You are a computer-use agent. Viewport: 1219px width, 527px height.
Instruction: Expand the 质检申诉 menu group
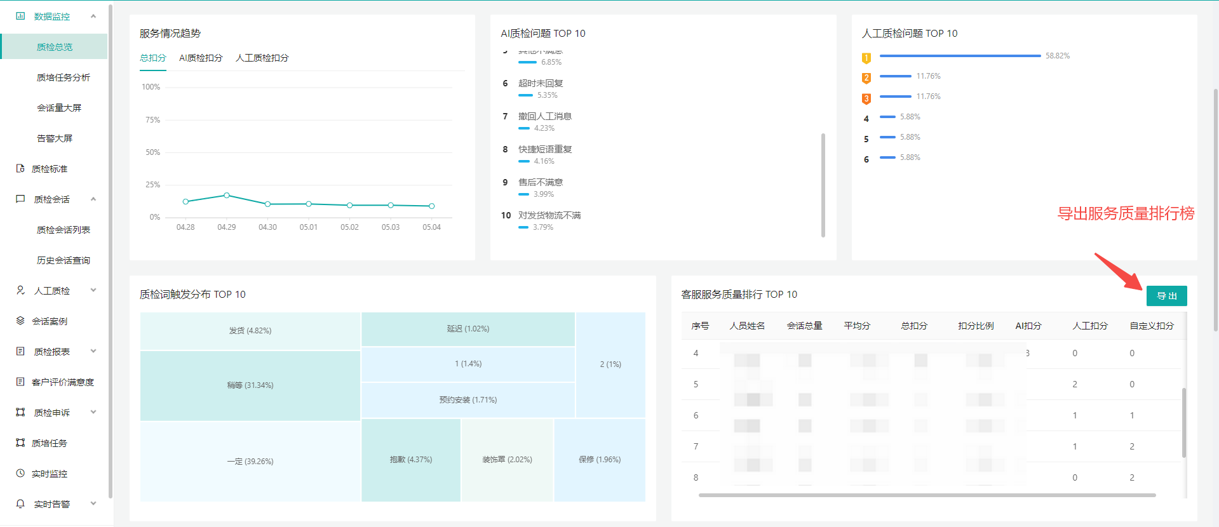[93, 412]
